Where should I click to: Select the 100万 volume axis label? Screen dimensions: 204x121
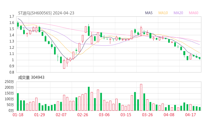(x=9, y=99)
